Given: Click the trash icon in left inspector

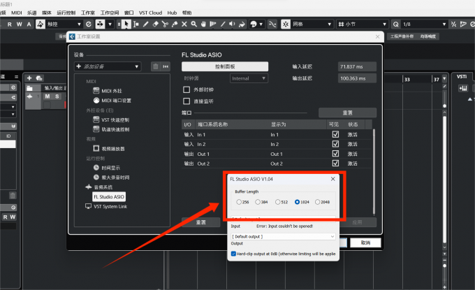Looking at the screenshot, I should [13, 196].
